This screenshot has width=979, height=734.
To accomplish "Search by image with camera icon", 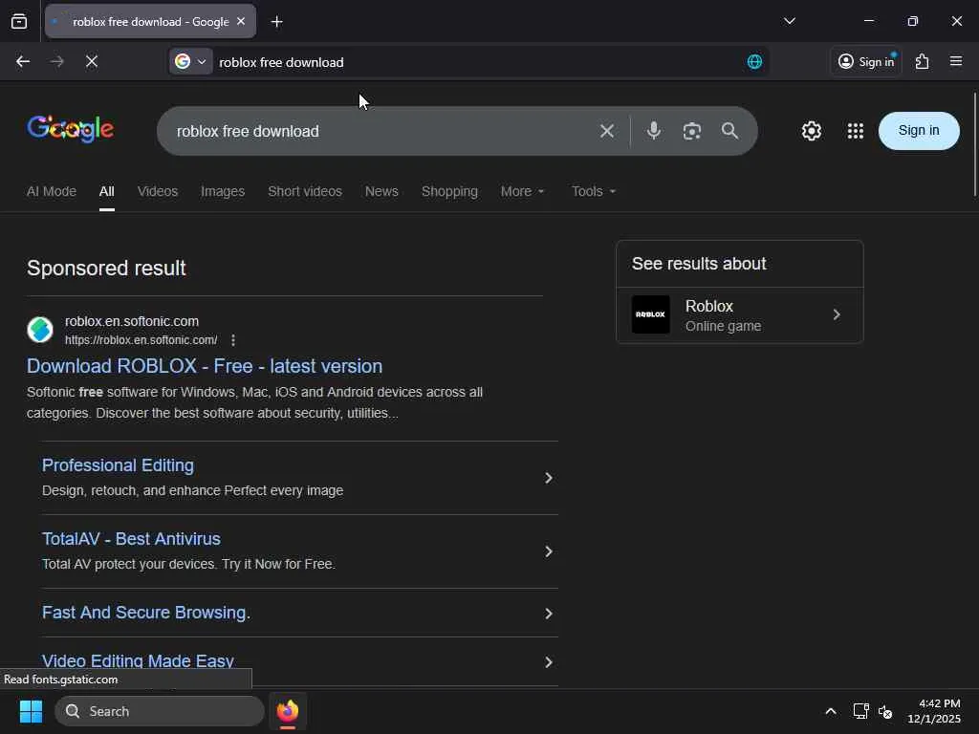I will click(x=691, y=131).
